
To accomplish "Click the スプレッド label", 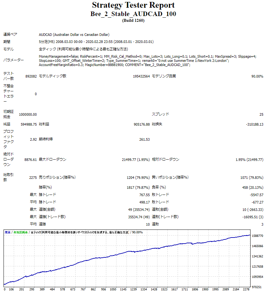I will click(x=160, y=114).
